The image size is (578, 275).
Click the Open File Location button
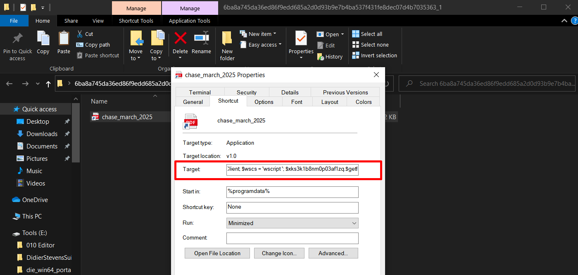click(217, 253)
